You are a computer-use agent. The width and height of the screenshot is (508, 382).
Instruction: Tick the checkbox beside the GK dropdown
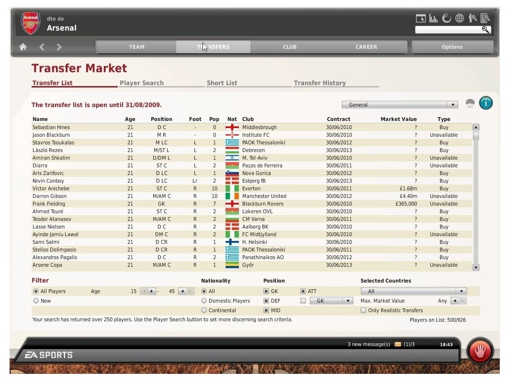pos(303,301)
